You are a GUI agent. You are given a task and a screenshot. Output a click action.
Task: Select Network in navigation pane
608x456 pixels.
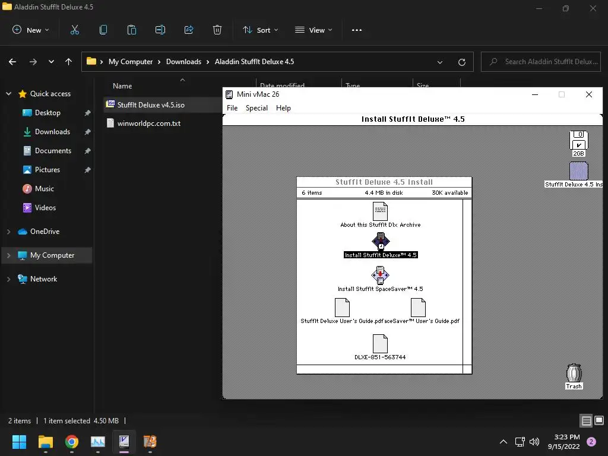click(x=43, y=279)
